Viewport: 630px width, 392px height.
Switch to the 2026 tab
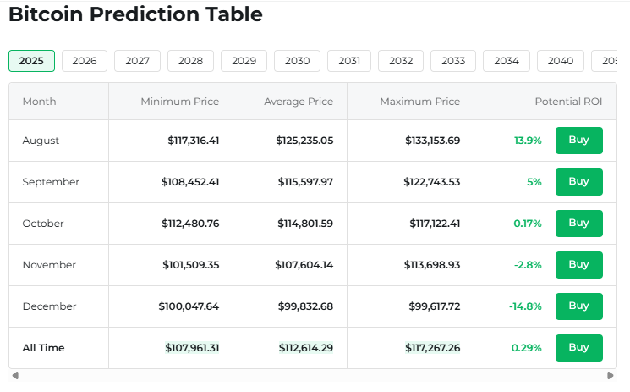click(85, 61)
